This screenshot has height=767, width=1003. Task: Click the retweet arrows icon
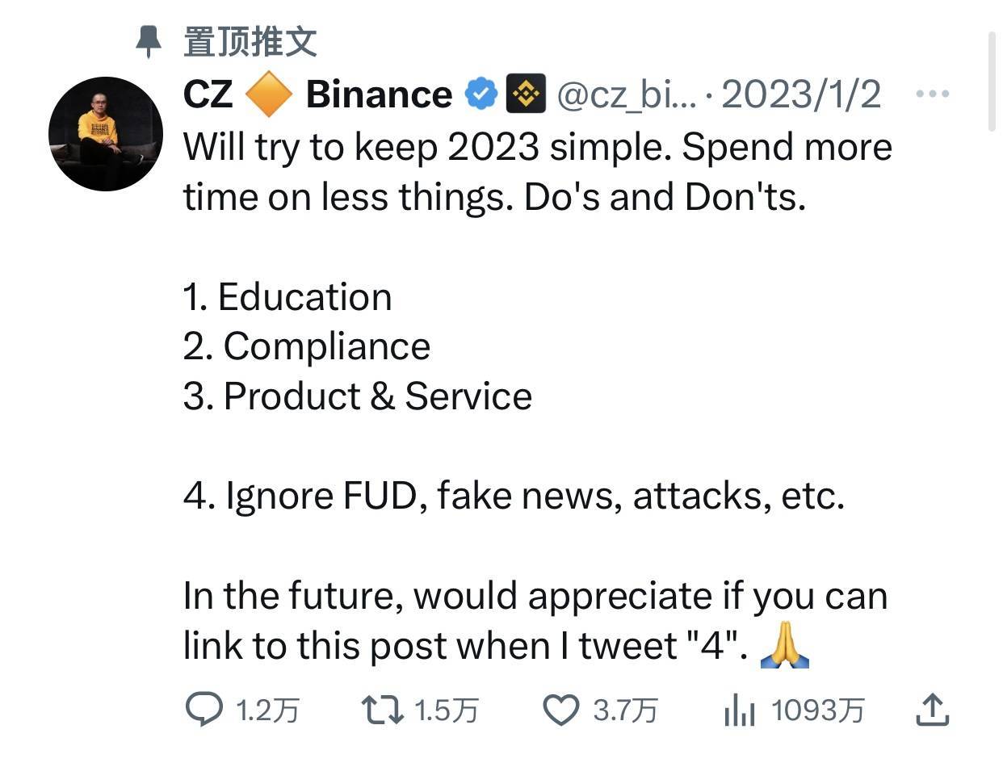coord(380,710)
